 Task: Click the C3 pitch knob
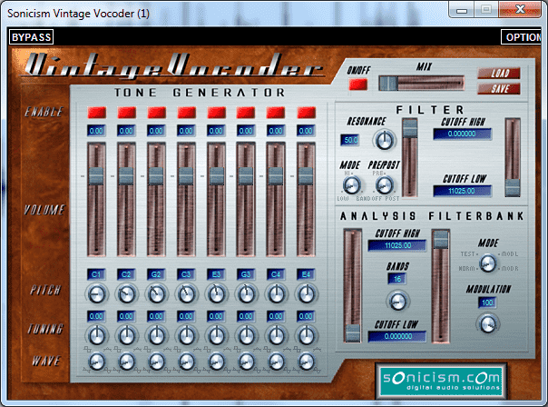click(x=187, y=294)
